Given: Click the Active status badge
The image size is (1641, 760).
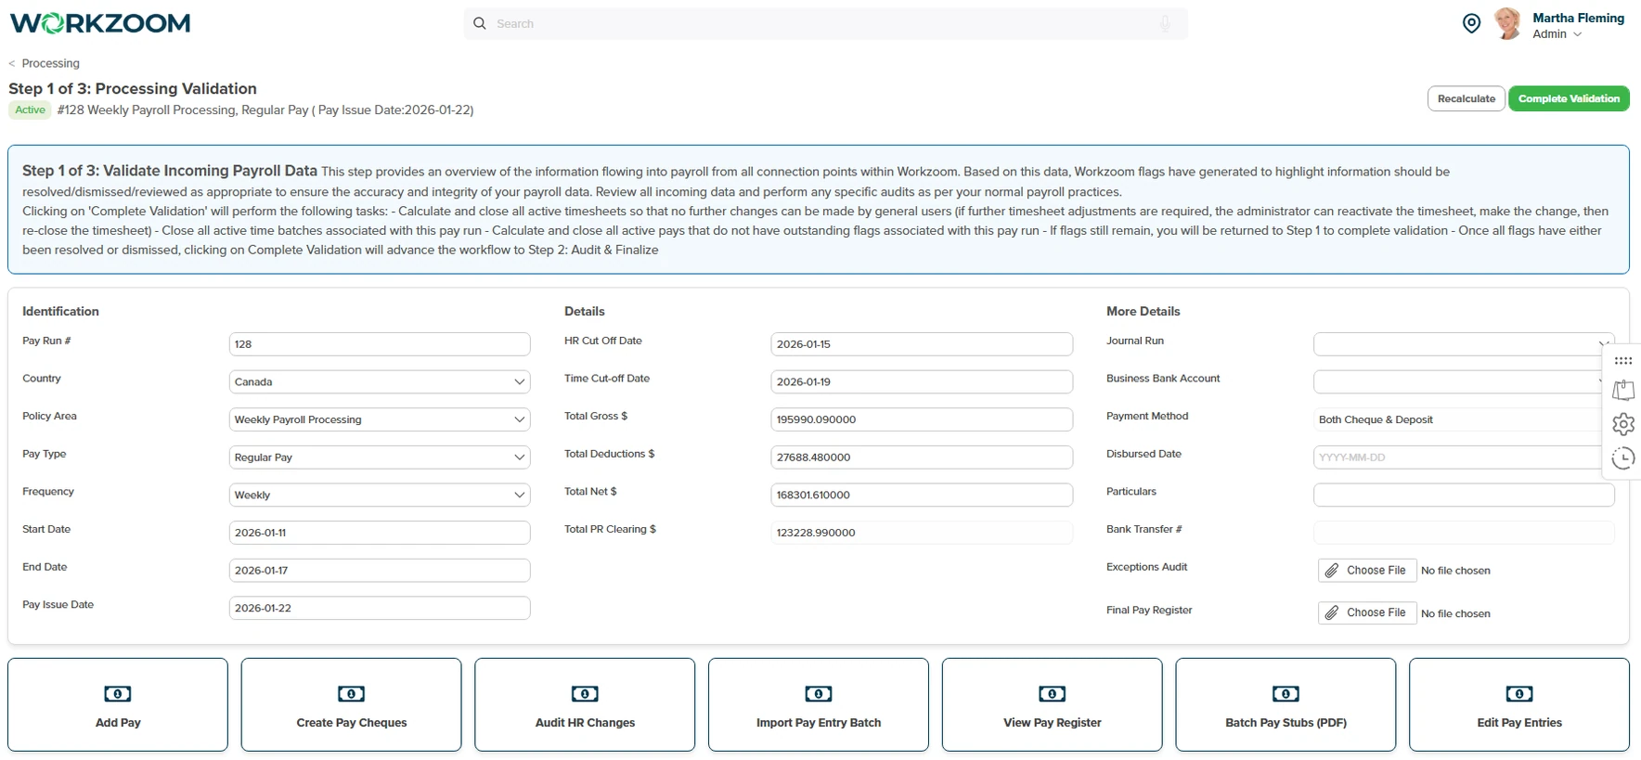Looking at the screenshot, I should point(30,109).
